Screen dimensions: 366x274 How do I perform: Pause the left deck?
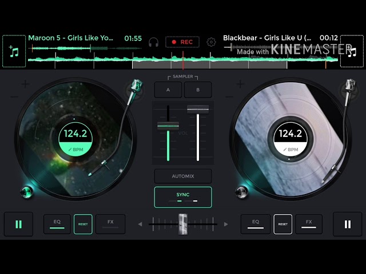(18, 224)
